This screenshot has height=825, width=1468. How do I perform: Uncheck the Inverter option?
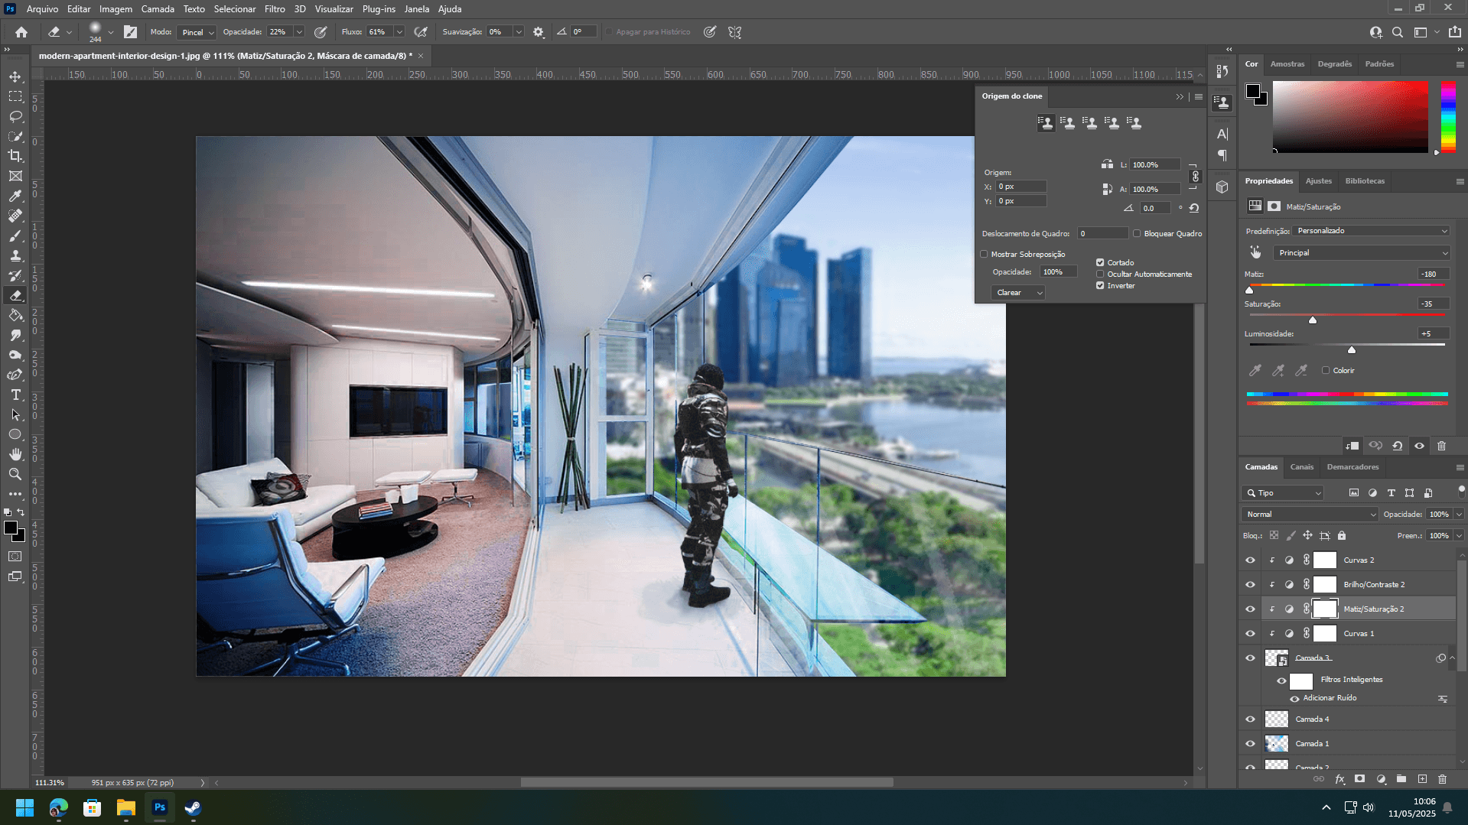point(1100,286)
